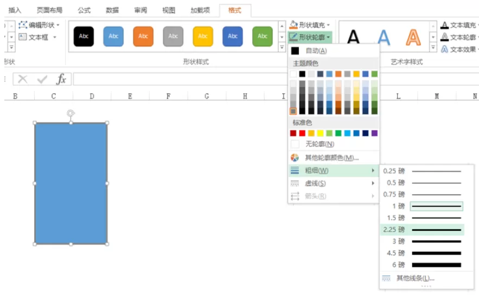Pick the standard purple color swatch

(x=374, y=133)
